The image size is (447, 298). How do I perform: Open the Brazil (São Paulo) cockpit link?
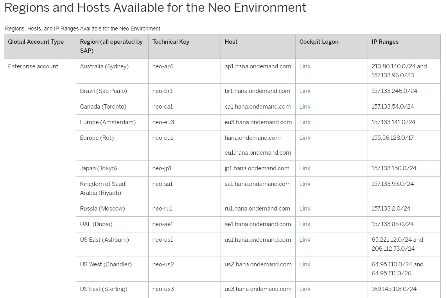pos(305,91)
